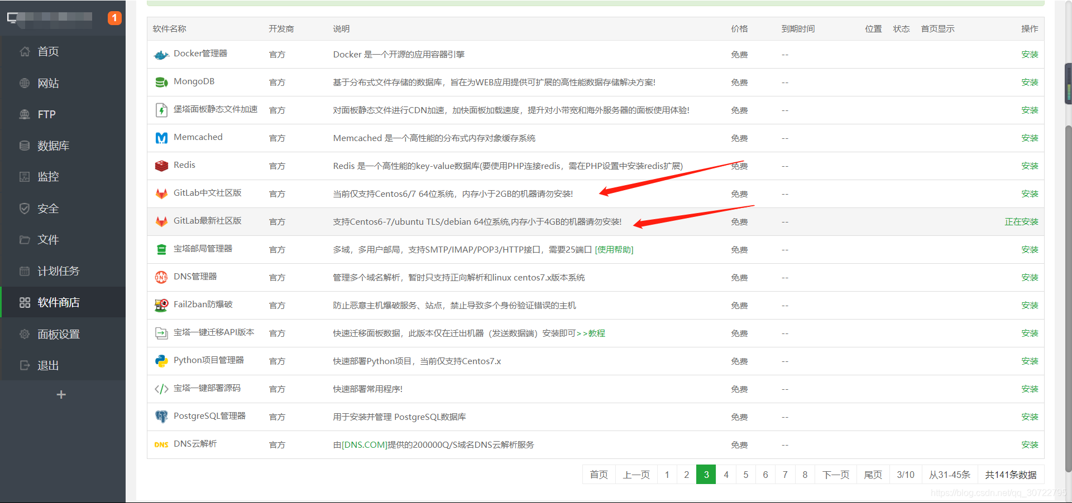The height and width of the screenshot is (503, 1072).
Task: Click the 文件 folder sidebar icon
Action: 25,240
